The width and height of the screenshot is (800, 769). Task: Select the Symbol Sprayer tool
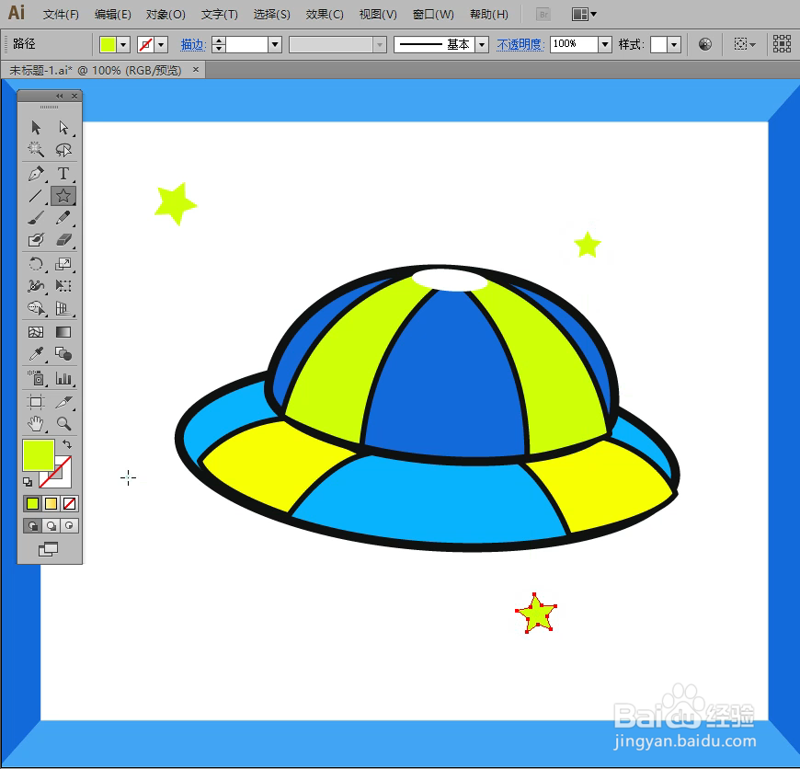click(36, 378)
